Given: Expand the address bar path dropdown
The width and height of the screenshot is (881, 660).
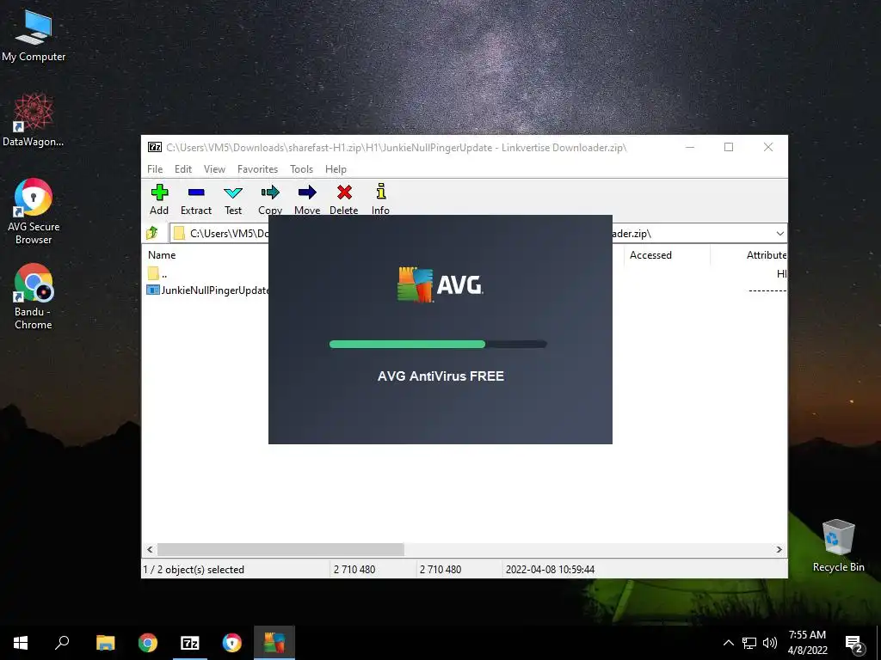Looking at the screenshot, I should pos(779,234).
